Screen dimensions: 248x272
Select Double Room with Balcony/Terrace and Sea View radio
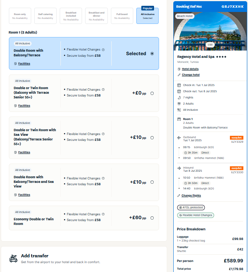click(x=152, y=182)
